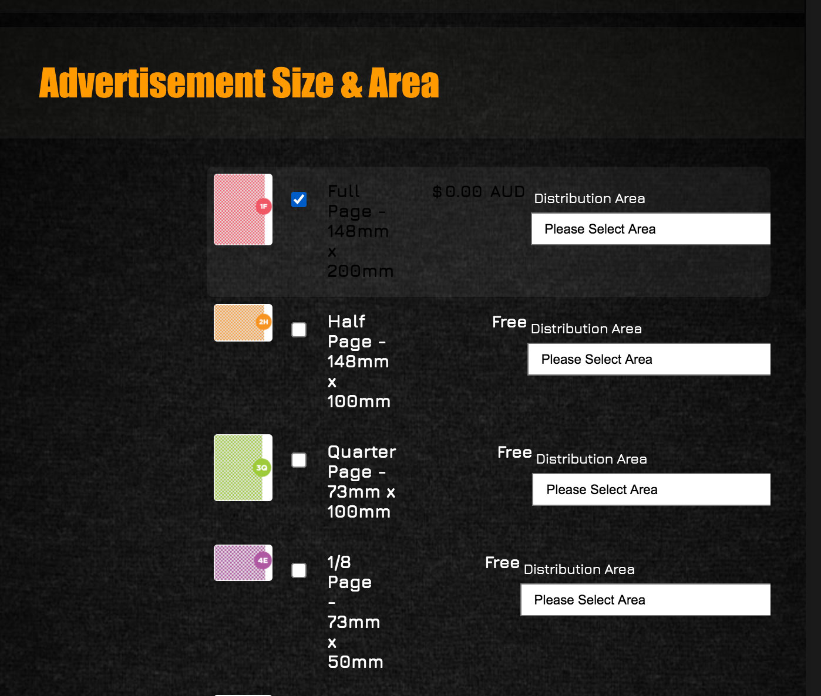Click the 3Q badge on the green thumbnail

click(262, 467)
